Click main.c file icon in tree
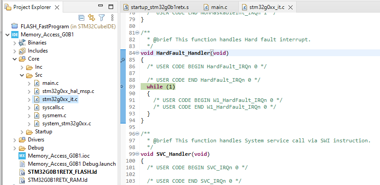 [x=37, y=84]
